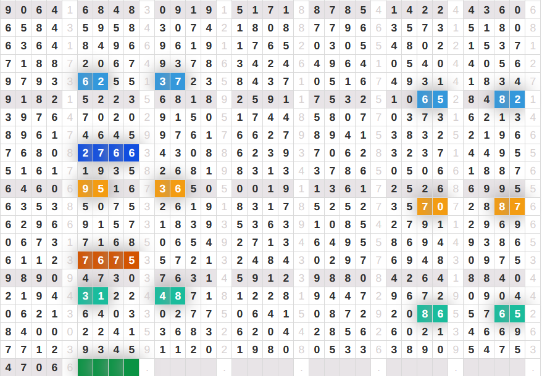Select the light blue 8 in highlighted 82
542x376 pixels.
click(502, 100)
